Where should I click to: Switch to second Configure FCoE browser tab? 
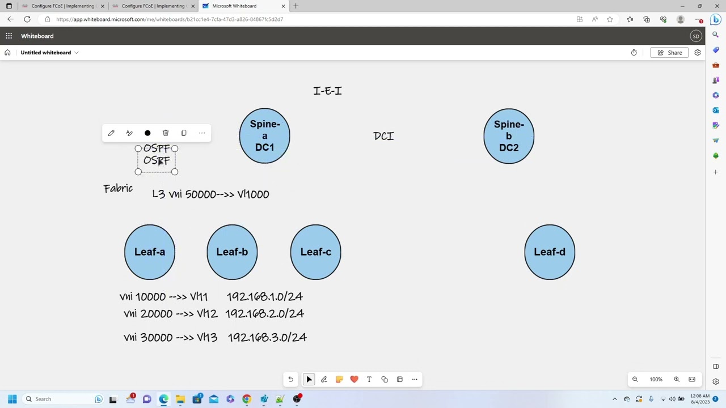click(153, 6)
